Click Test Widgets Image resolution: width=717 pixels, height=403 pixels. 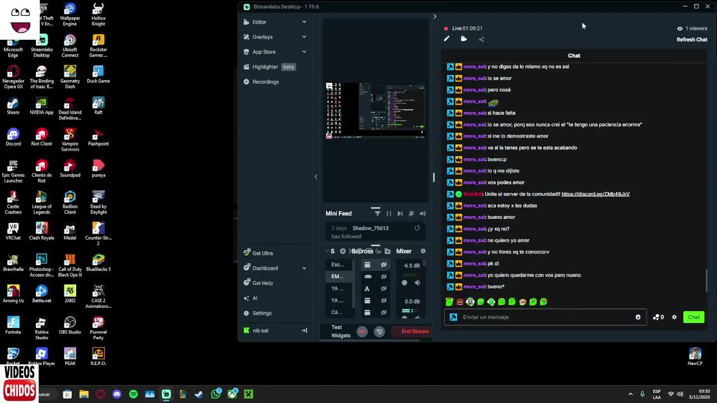[341, 331]
